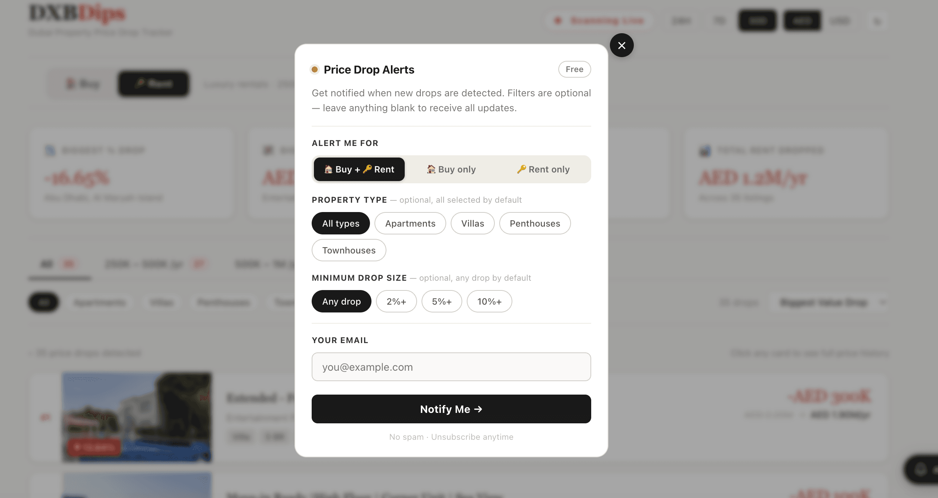This screenshot has width=938, height=498.
Task: Click the house icon on "Buy only" option
Action: (x=432, y=169)
